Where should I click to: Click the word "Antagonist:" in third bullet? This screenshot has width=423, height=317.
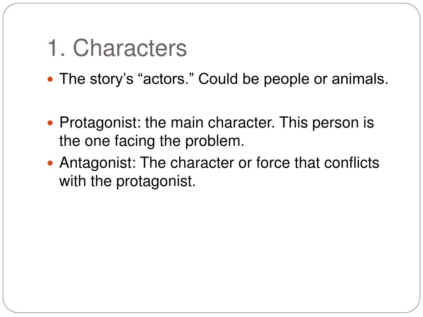coord(97,163)
